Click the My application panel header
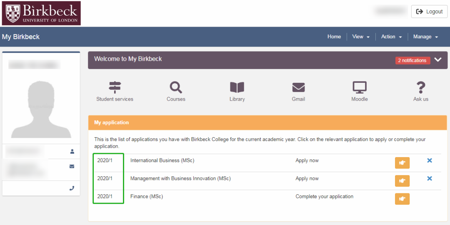Image resolution: width=450 pixels, height=225 pixels. point(267,123)
